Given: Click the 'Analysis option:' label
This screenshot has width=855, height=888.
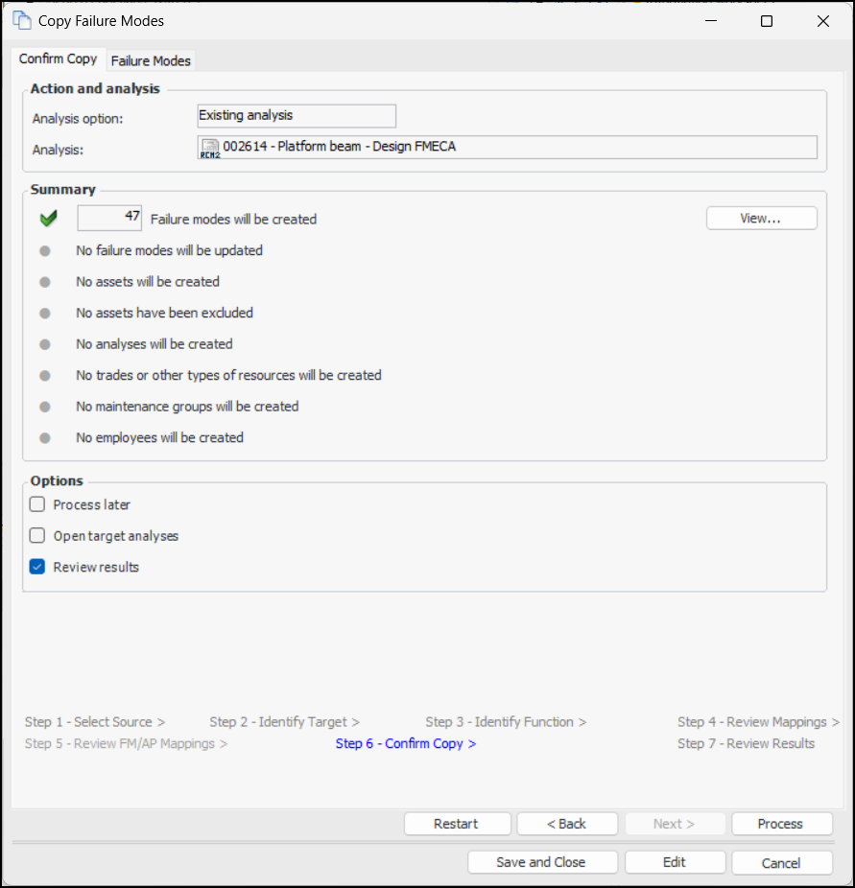Looking at the screenshot, I should (78, 118).
